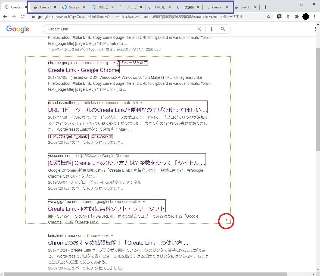Click the dev.classmethod.jp › articles breadcrumb
This screenshot has width=320, height=276.
tap(93, 103)
